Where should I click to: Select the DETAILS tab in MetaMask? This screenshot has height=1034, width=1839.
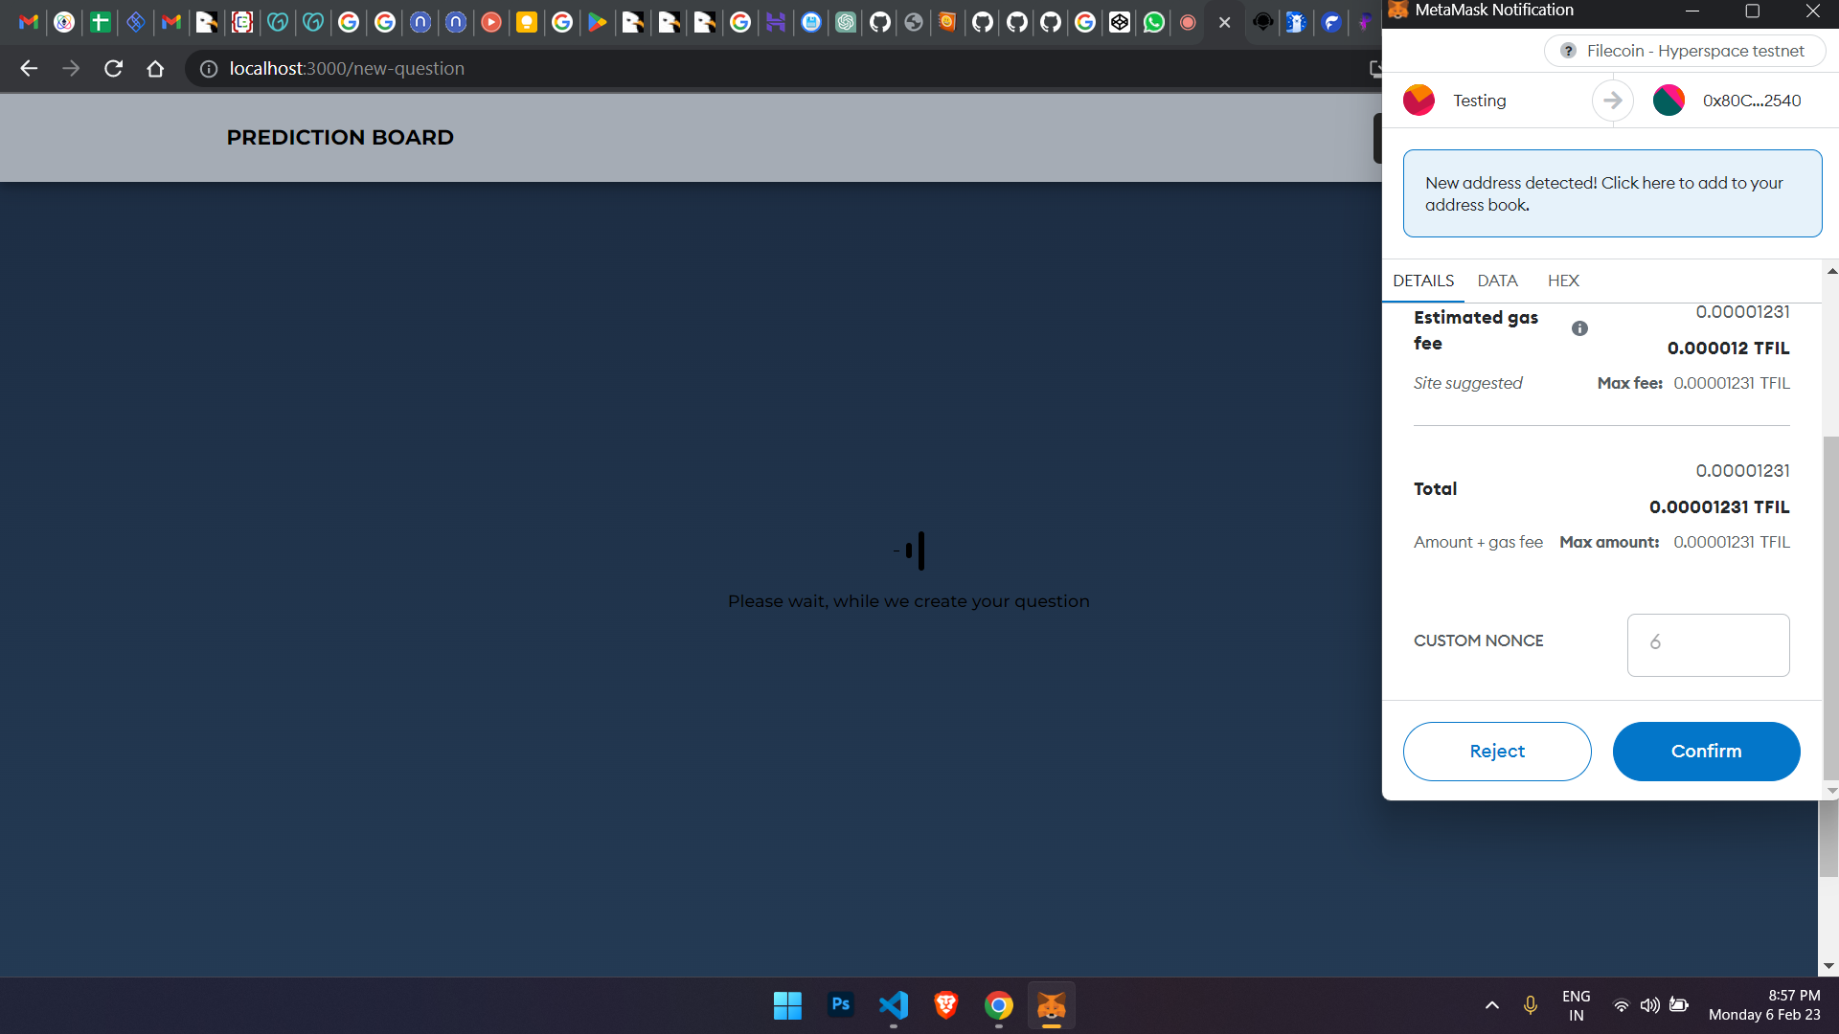click(x=1423, y=279)
